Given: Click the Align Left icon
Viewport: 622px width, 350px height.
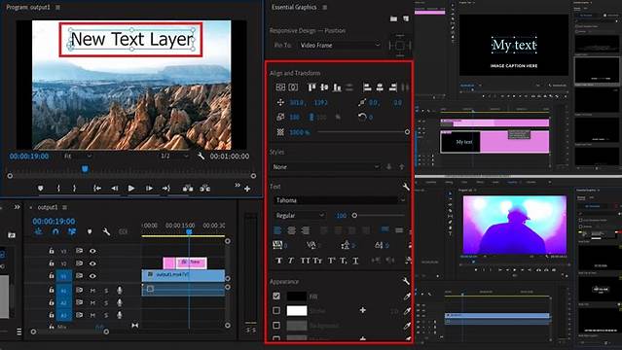Looking at the screenshot, I should click(367, 87).
